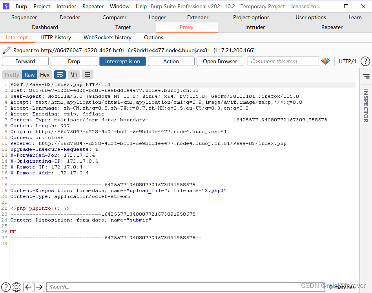This screenshot has width=372, height=293.
Task: Toggle the word wrap icon
Action: tap(60, 75)
